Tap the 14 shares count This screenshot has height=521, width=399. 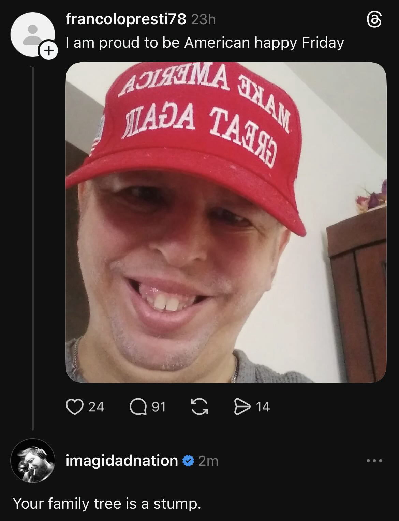click(263, 407)
